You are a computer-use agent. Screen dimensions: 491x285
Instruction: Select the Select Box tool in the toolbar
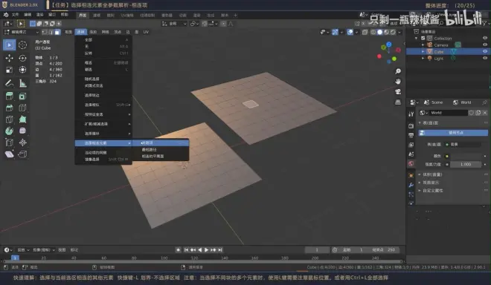[10, 45]
